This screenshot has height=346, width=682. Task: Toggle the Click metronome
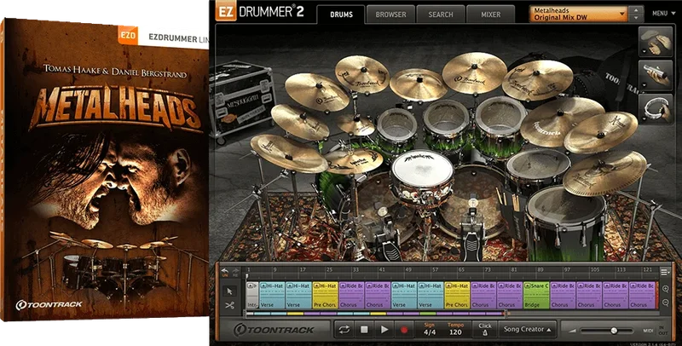click(484, 330)
